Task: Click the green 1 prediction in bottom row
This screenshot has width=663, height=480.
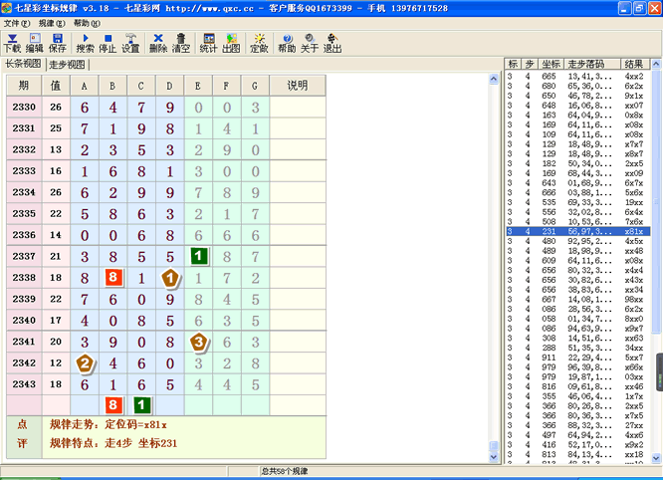Action: pyautogui.click(x=141, y=405)
